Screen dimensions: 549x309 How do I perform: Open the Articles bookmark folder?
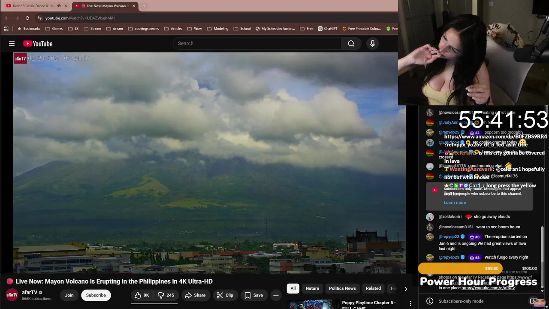pos(173,29)
